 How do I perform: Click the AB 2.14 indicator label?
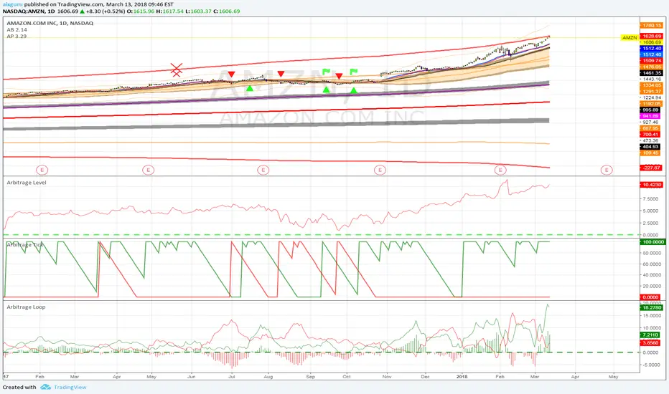(17, 30)
